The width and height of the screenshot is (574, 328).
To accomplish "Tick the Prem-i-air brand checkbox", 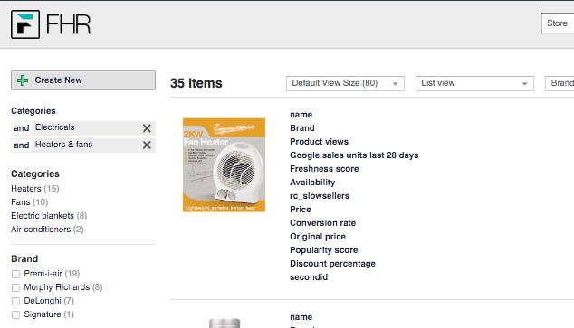I will click(x=15, y=274).
